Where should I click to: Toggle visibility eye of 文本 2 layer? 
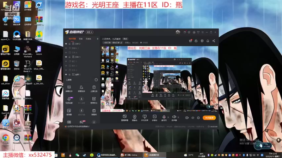click(x=66, y=44)
